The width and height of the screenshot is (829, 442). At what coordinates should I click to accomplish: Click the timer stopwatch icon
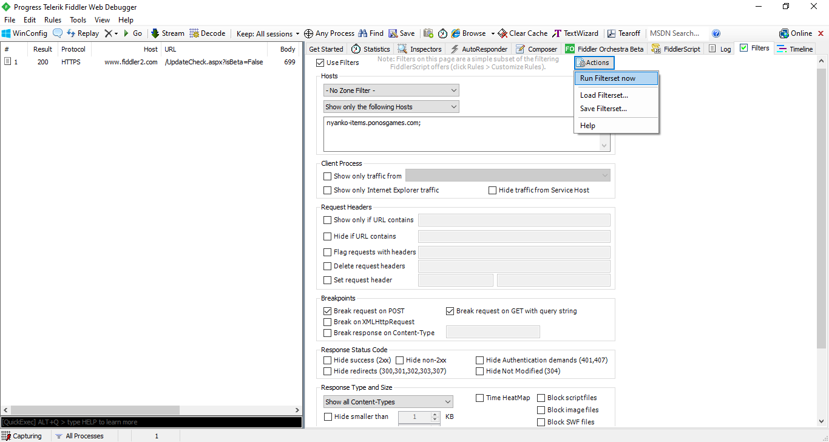click(443, 33)
